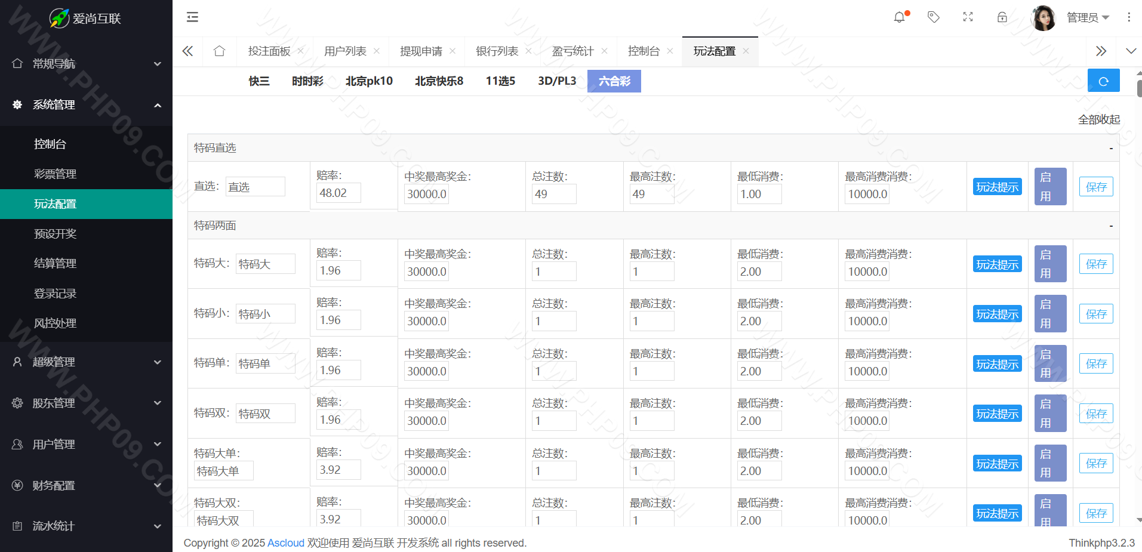The image size is (1142, 552).
Task: Enter fullscreen with the expand icon
Action: pyautogui.click(x=968, y=17)
